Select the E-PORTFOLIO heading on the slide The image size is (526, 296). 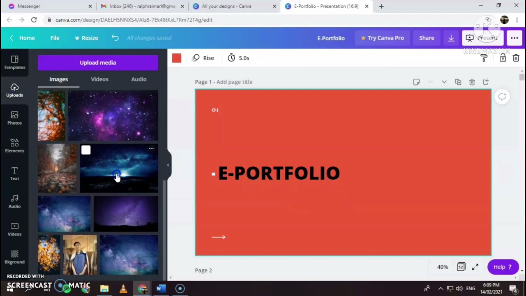[x=279, y=173]
